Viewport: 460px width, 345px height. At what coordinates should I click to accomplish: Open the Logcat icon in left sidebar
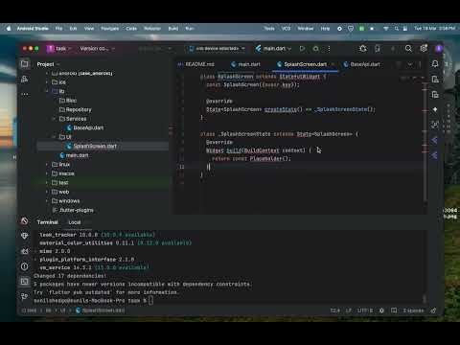[25, 251]
